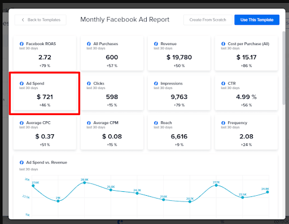Click Facebook icon on Cost per Purchase card
Screen dimensions: 289x224
click(x=224, y=44)
